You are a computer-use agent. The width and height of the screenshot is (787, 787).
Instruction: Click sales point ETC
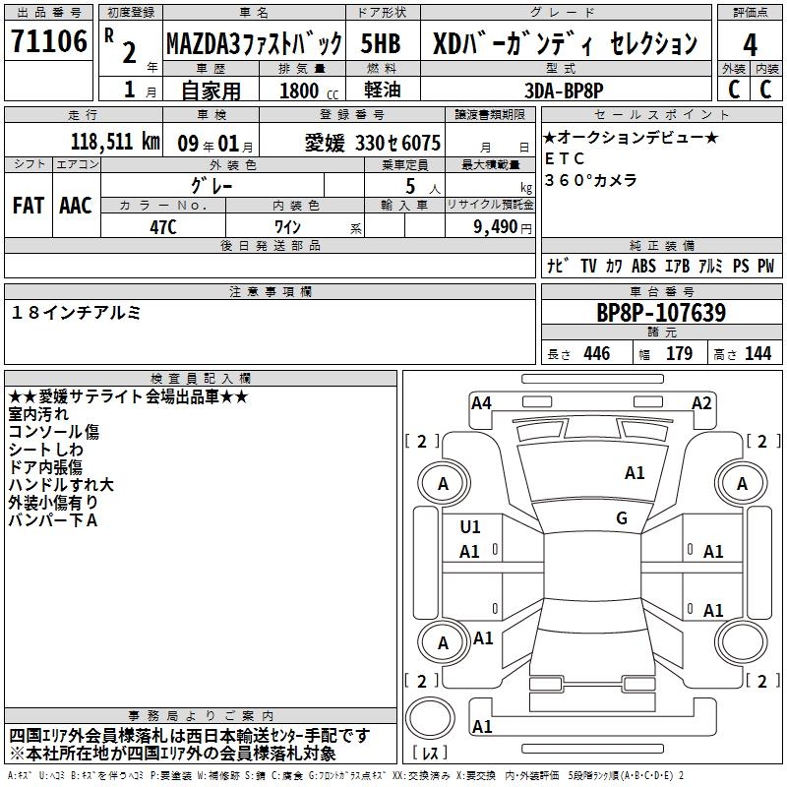pyautogui.click(x=565, y=158)
